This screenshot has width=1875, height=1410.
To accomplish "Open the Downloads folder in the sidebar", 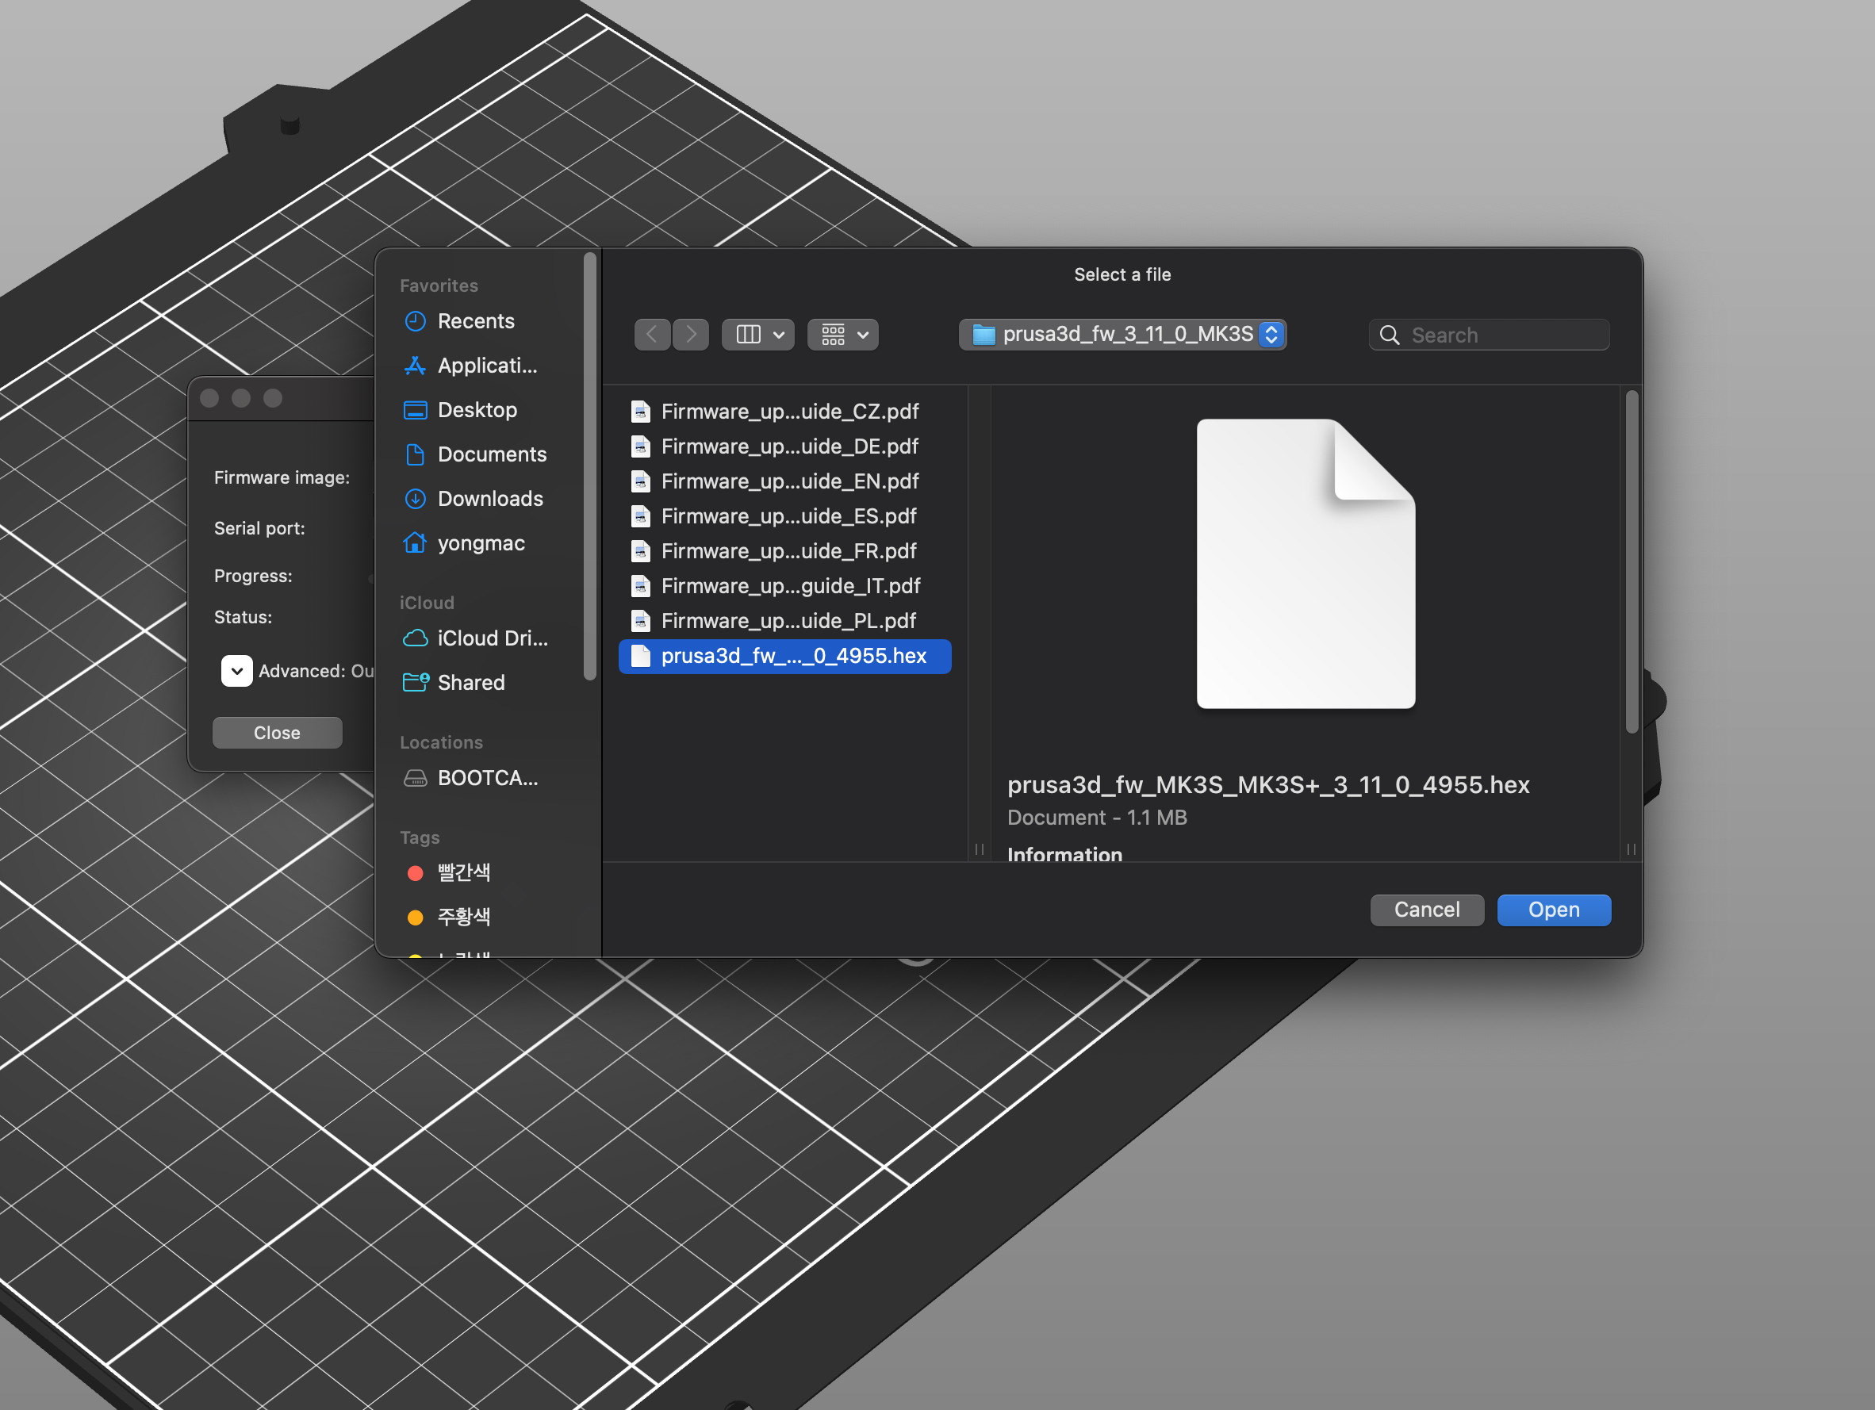I will [489, 499].
